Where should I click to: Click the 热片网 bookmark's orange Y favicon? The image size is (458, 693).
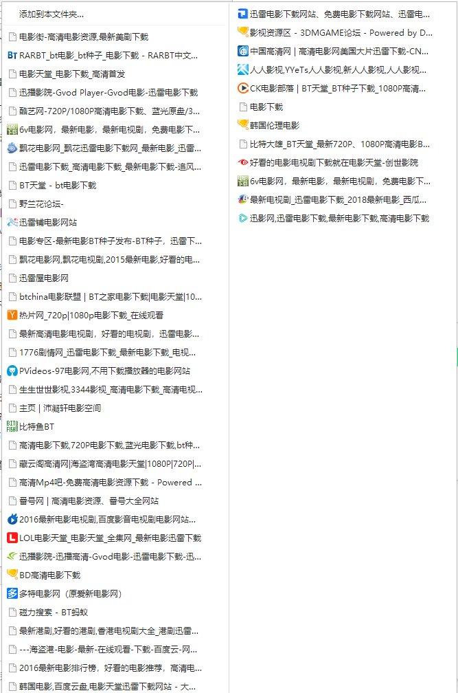click(x=12, y=315)
